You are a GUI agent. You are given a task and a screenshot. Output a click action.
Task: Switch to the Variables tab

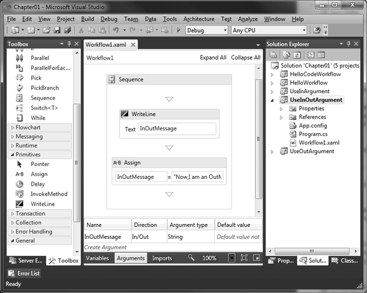(x=97, y=258)
